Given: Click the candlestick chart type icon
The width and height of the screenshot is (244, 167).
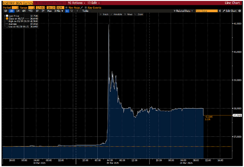Looking at the screenshot, I should click(72, 11).
